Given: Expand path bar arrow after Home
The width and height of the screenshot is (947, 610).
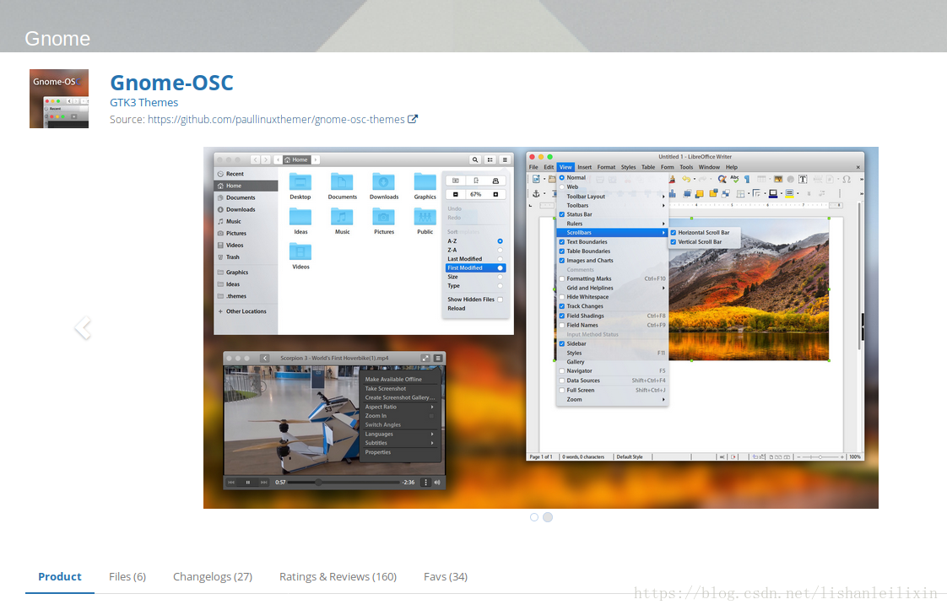Looking at the screenshot, I should click(x=316, y=160).
